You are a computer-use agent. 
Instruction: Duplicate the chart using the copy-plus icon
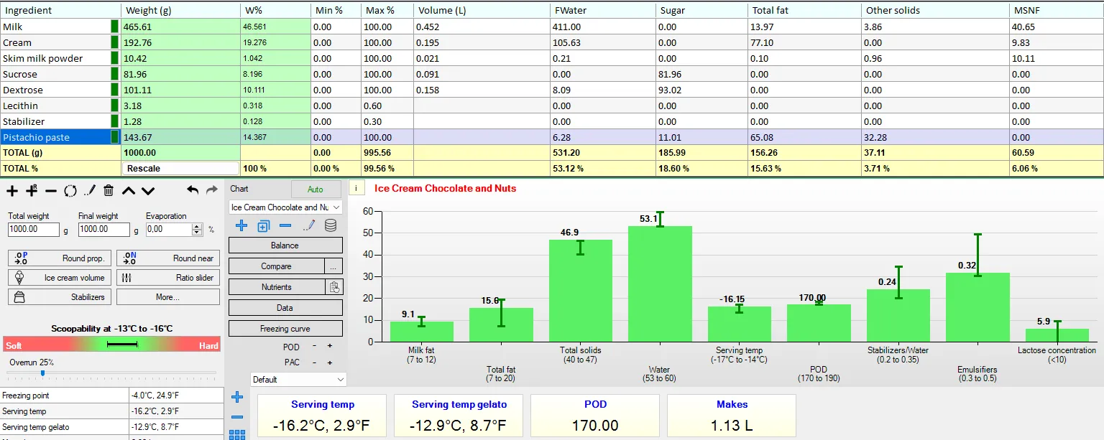tap(263, 226)
